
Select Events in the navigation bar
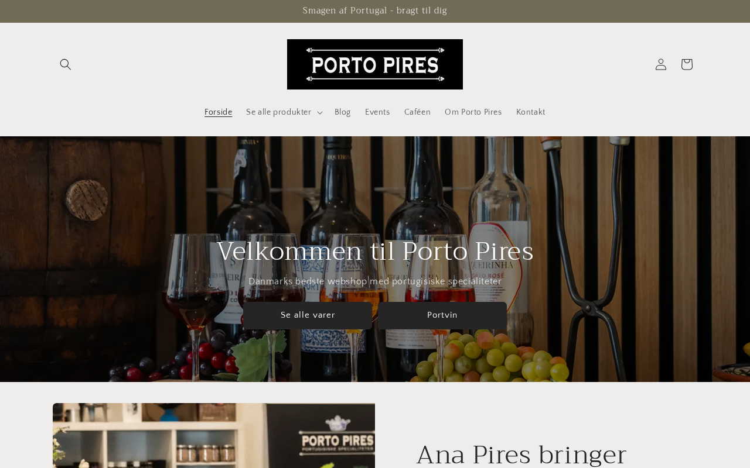click(x=377, y=112)
